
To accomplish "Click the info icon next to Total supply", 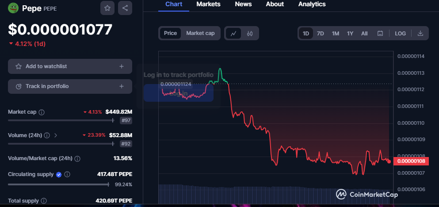I will [44, 201].
